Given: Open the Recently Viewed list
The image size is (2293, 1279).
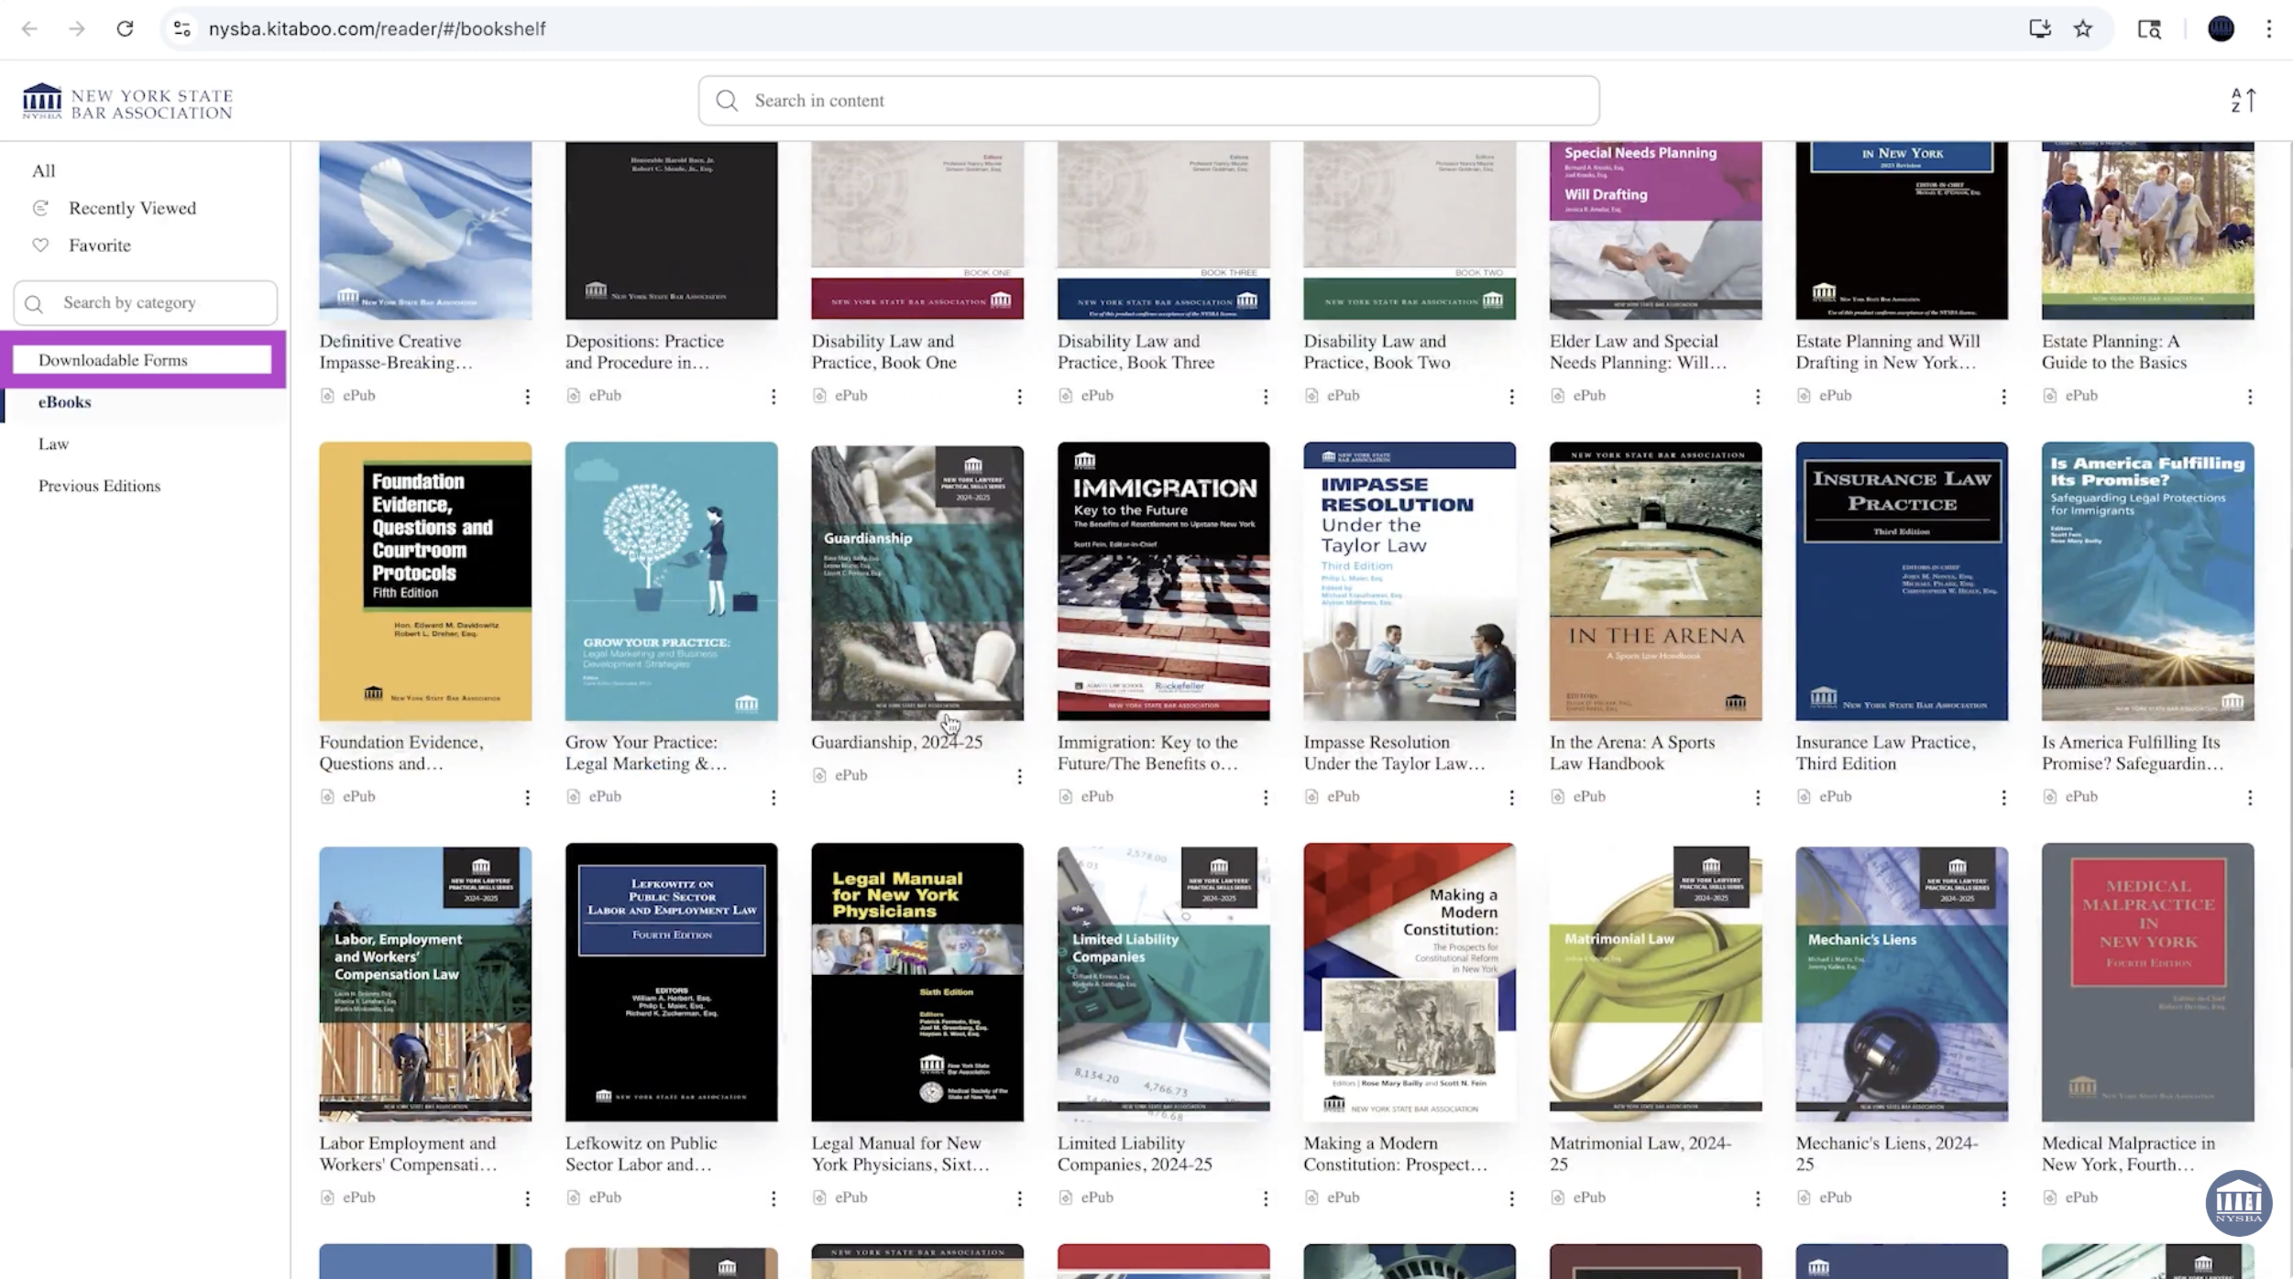Looking at the screenshot, I should pyautogui.click(x=132, y=208).
